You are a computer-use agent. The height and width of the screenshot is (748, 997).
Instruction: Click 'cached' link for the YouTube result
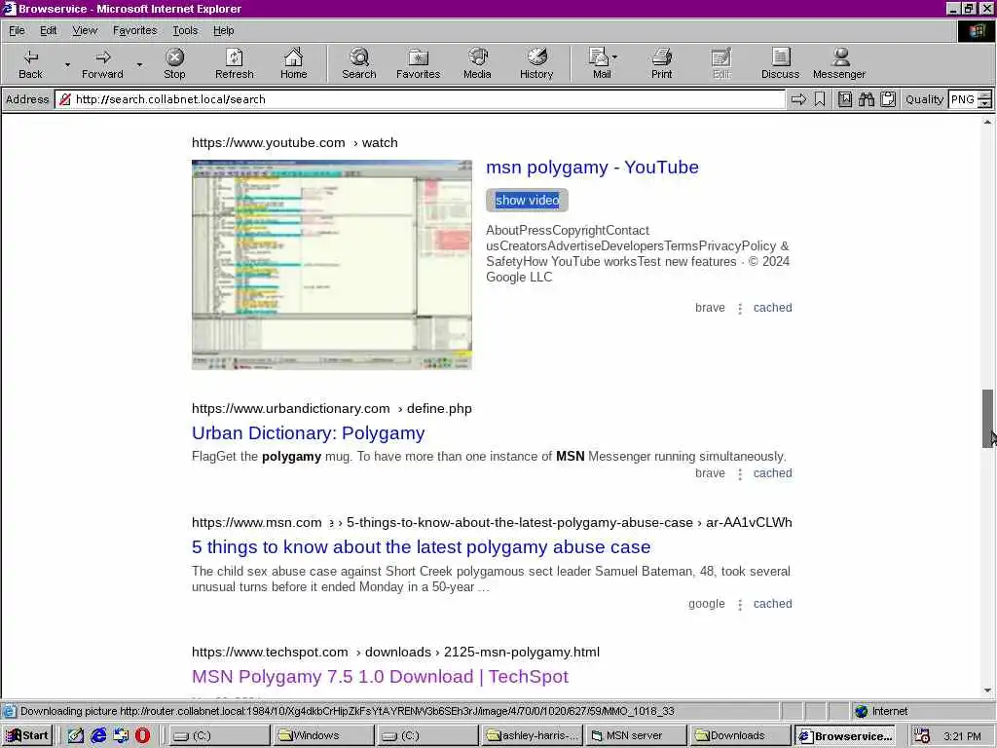point(772,308)
